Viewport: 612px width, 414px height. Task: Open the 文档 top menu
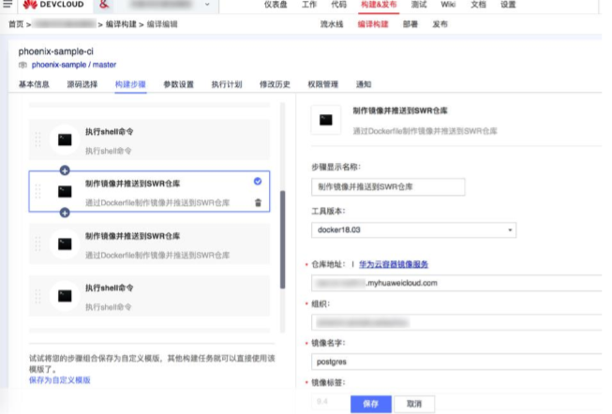click(478, 5)
